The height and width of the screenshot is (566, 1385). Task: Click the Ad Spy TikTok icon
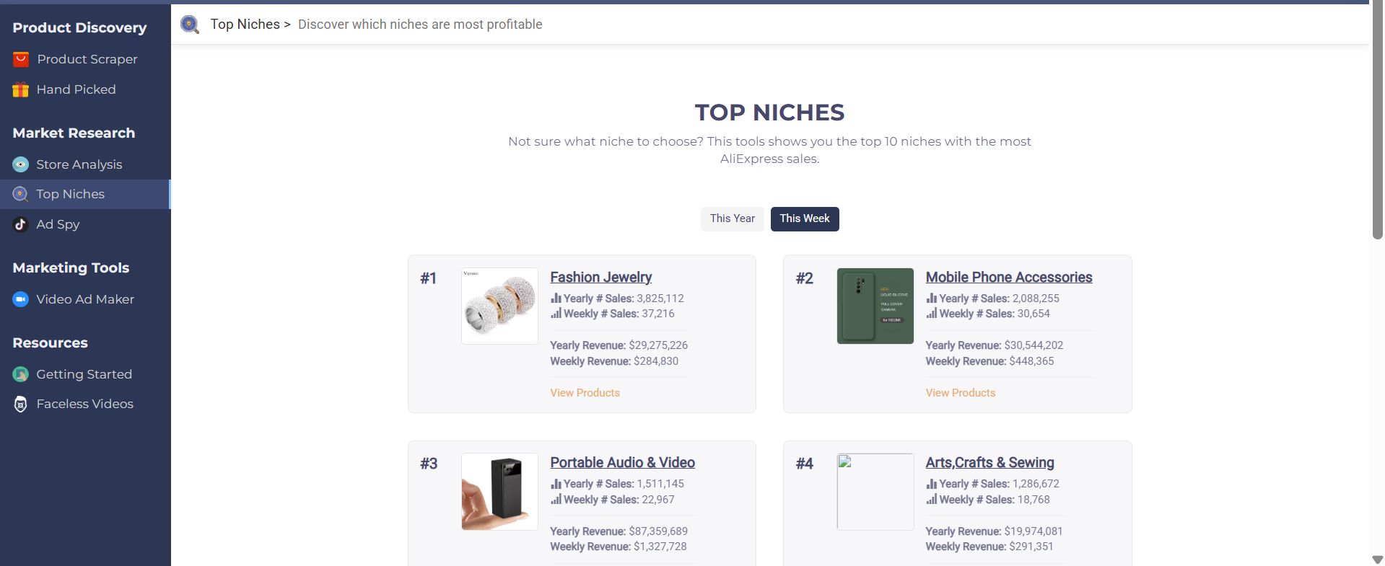point(21,224)
